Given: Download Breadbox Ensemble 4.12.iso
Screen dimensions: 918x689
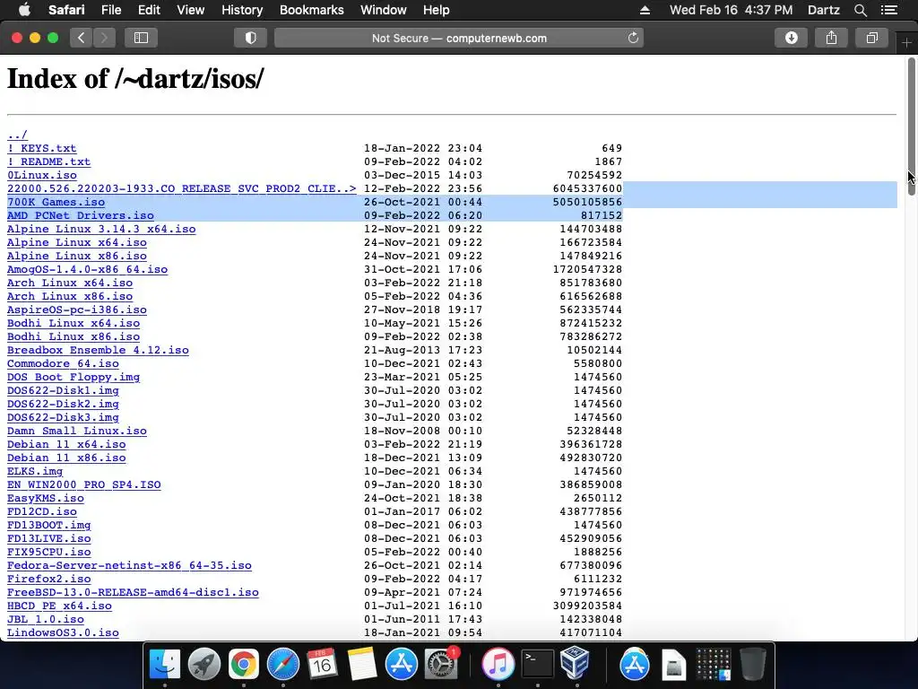Looking at the screenshot, I should click(x=98, y=351).
